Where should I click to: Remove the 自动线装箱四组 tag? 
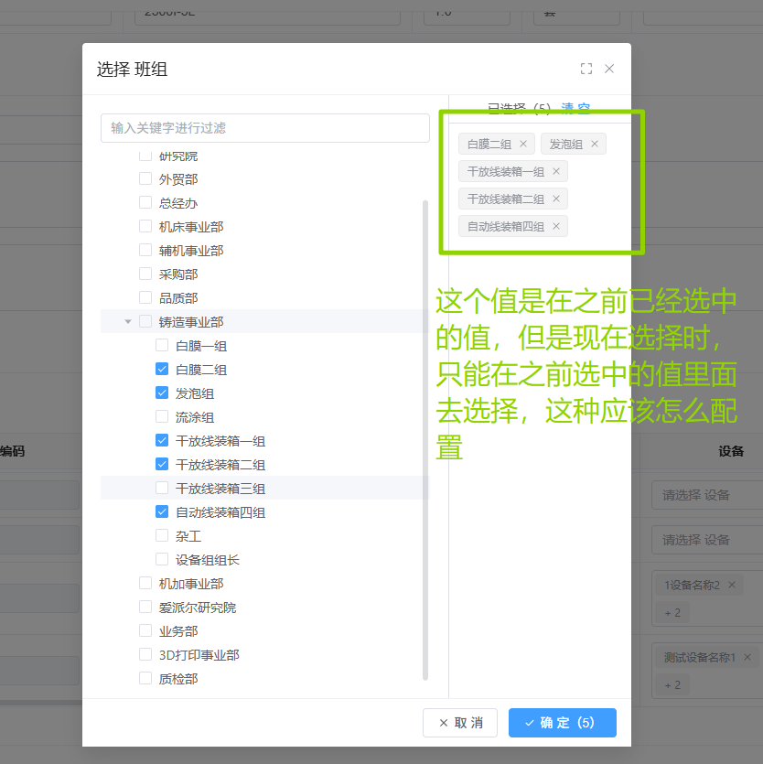point(556,226)
